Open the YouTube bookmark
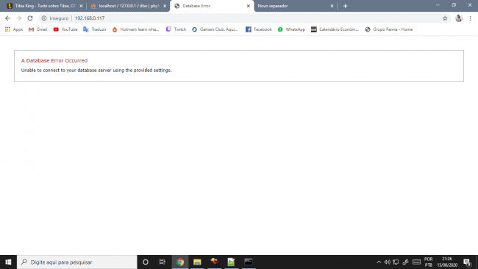478x269 pixels. click(65, 29)
